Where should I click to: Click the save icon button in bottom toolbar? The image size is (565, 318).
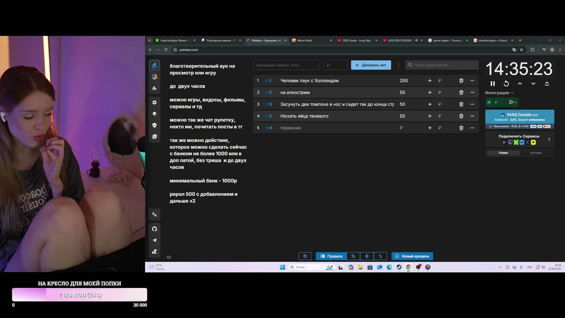305,256
